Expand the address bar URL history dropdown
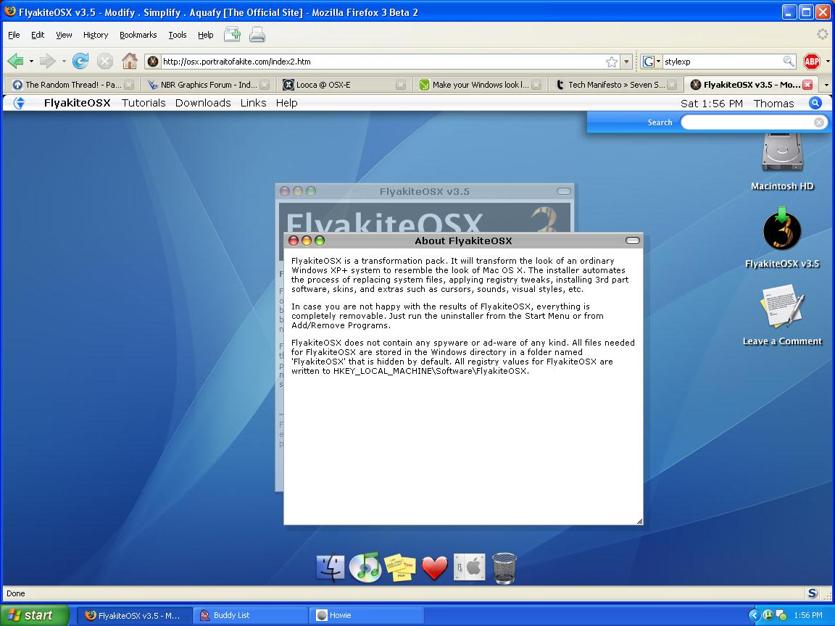 coord(627,62)
